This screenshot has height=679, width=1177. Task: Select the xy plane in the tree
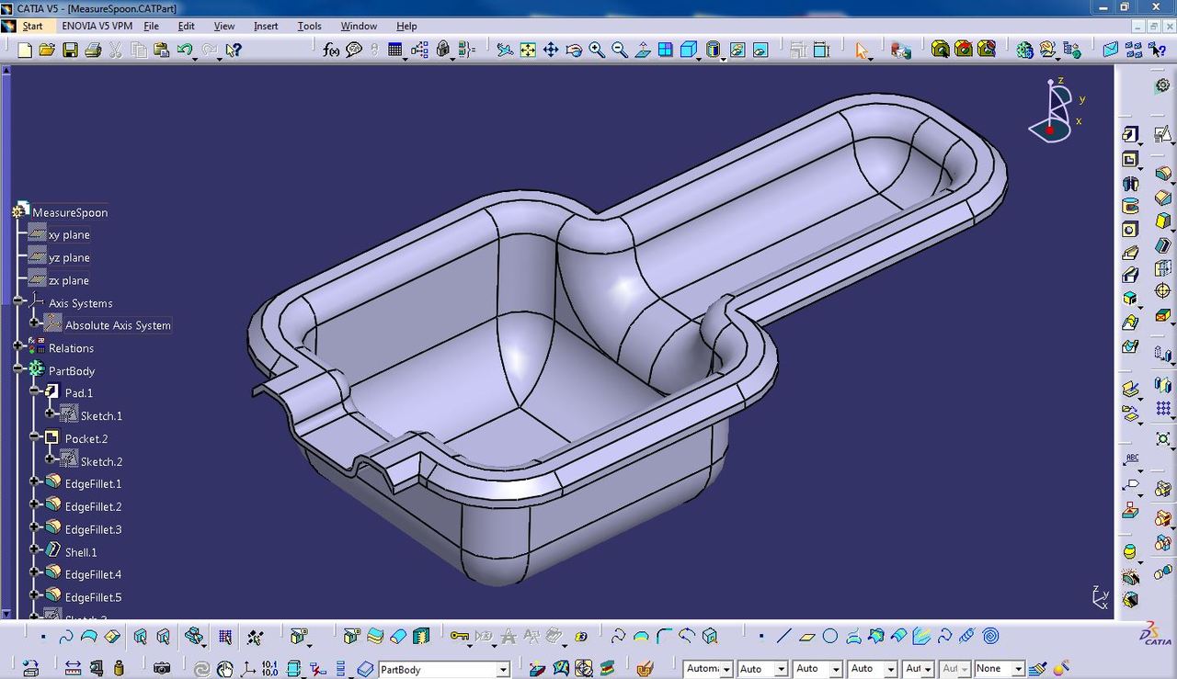point(69,235)
